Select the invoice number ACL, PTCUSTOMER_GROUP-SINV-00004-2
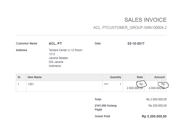The width and height of the screenshot is (180, 123). coord(130,28)
